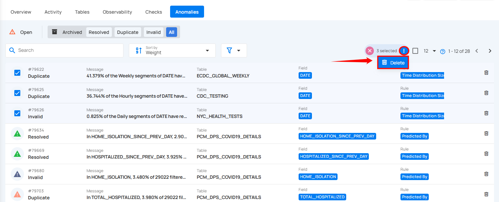Click the gray Invalid icon for #79680
Screen dimensions: 499x202
pyautogui.click(x=17, y=174)
